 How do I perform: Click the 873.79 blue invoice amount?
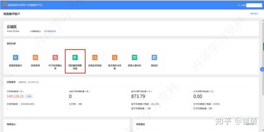click(x=138, y=96)
